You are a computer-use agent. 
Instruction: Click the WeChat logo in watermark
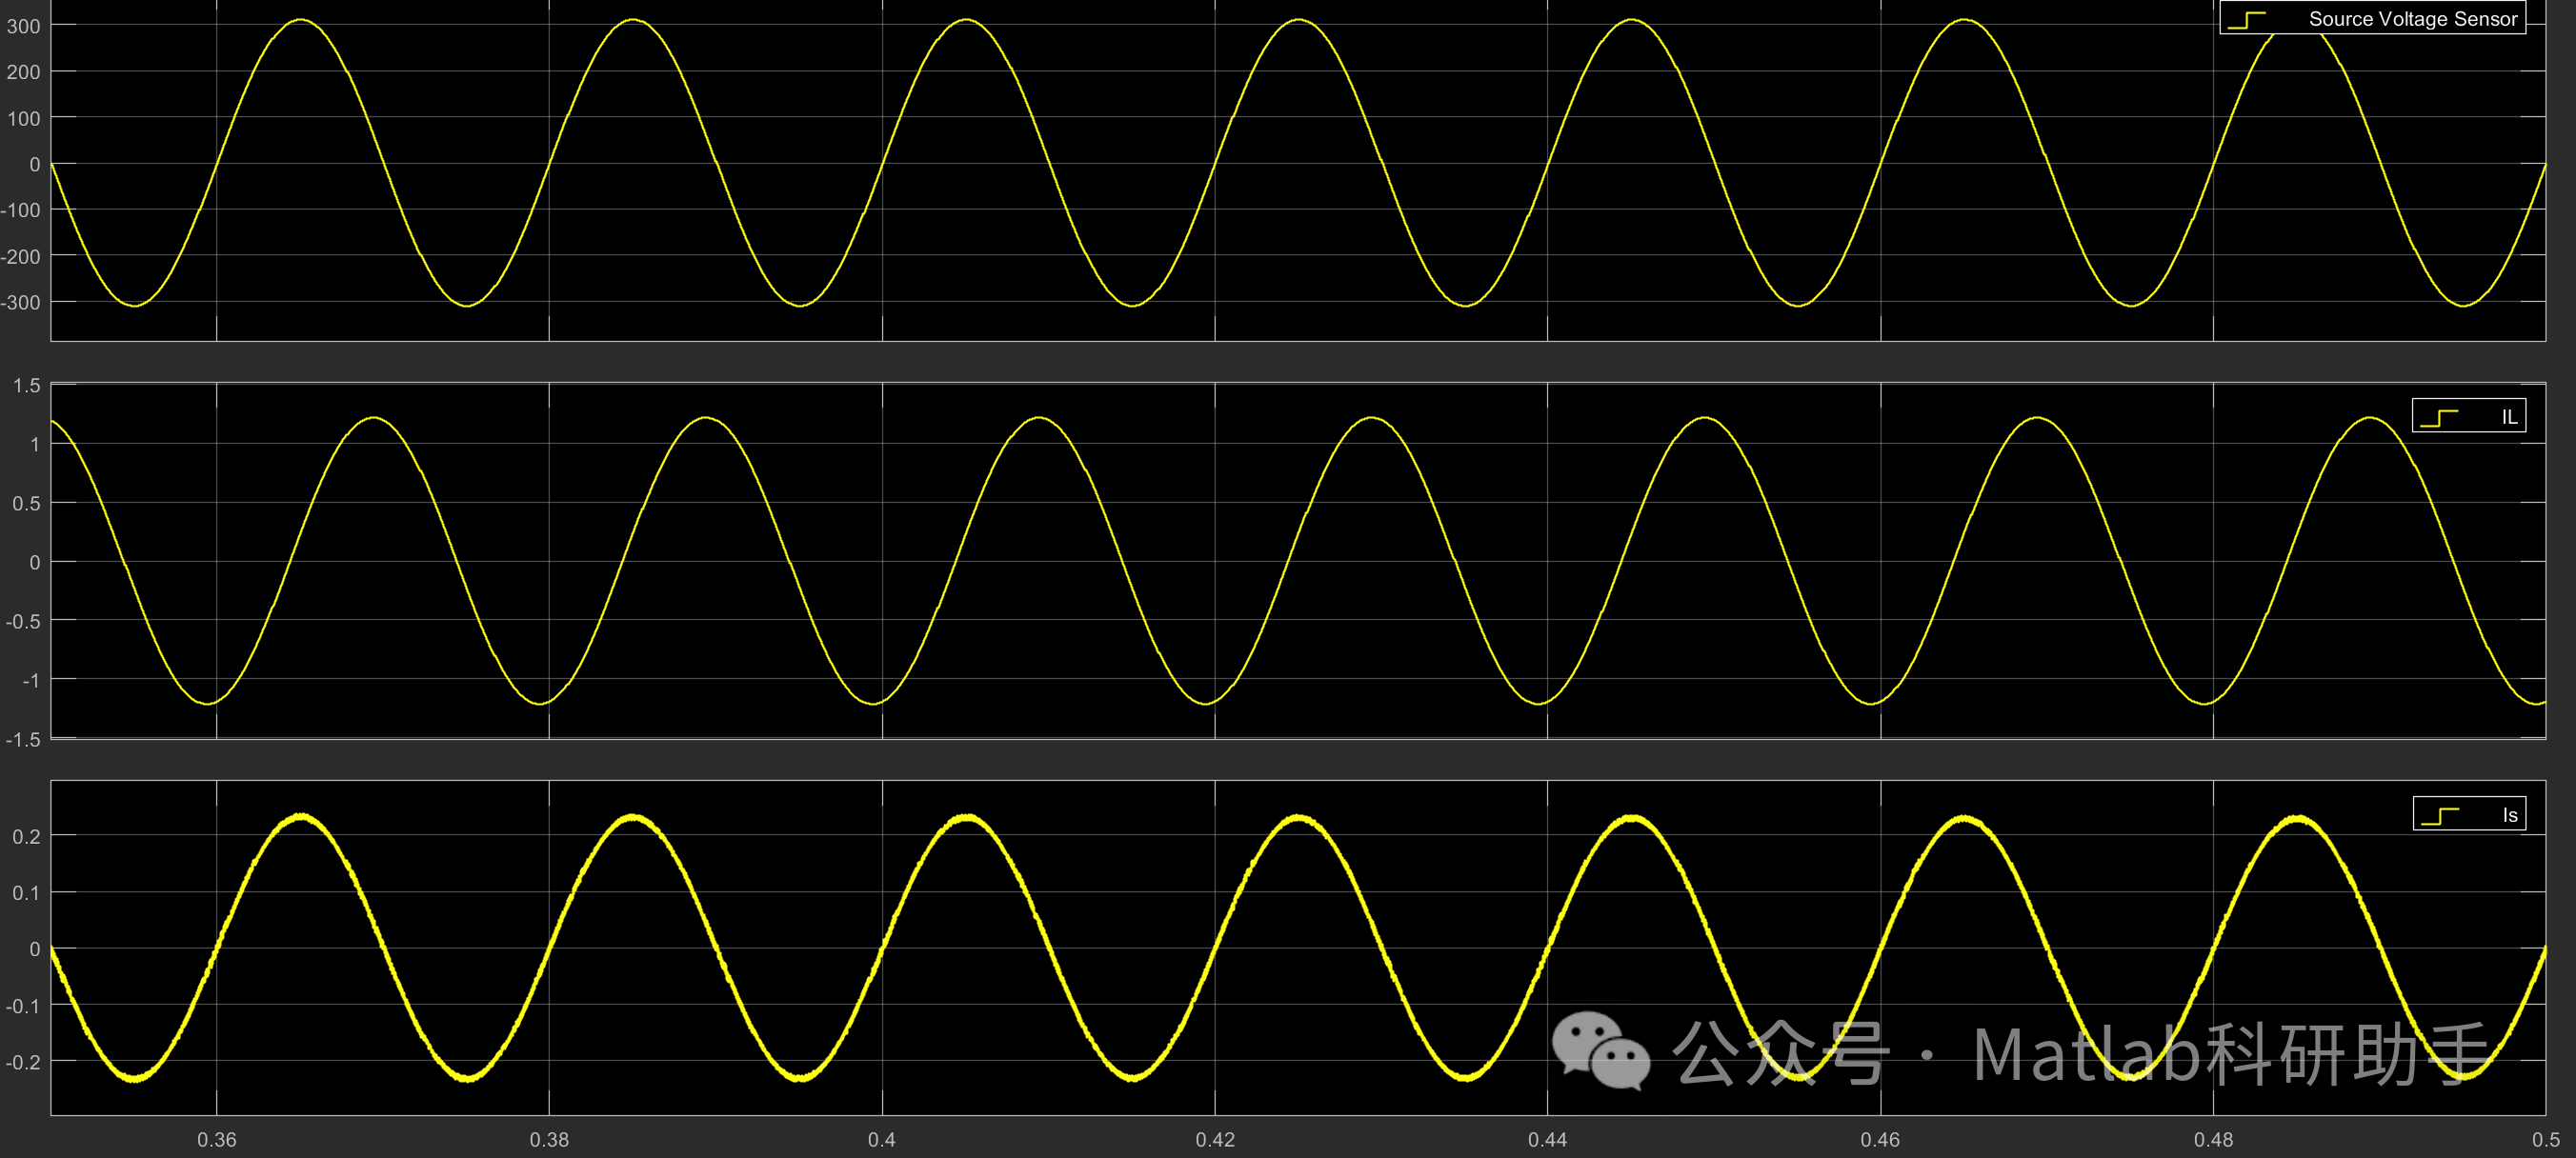[1600, 1051]
